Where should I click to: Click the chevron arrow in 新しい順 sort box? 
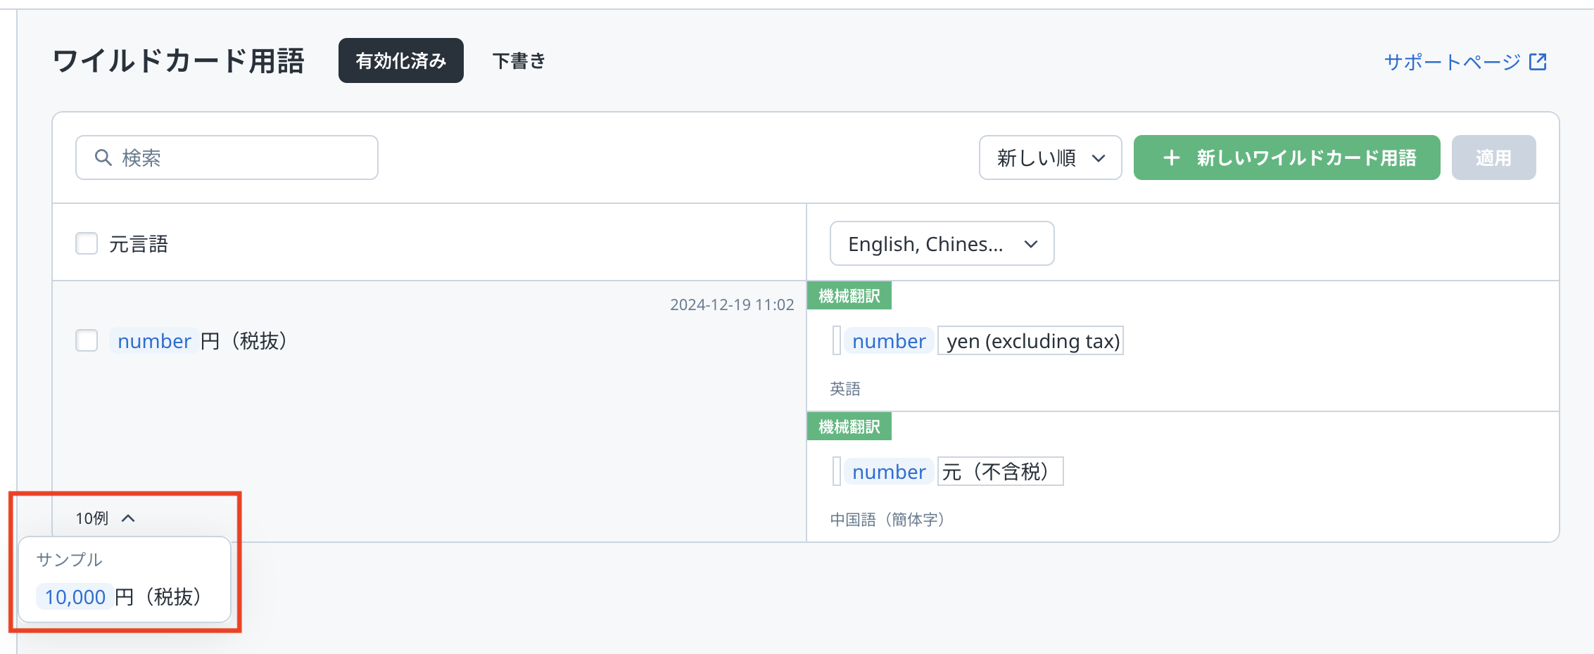[1098, 158]
